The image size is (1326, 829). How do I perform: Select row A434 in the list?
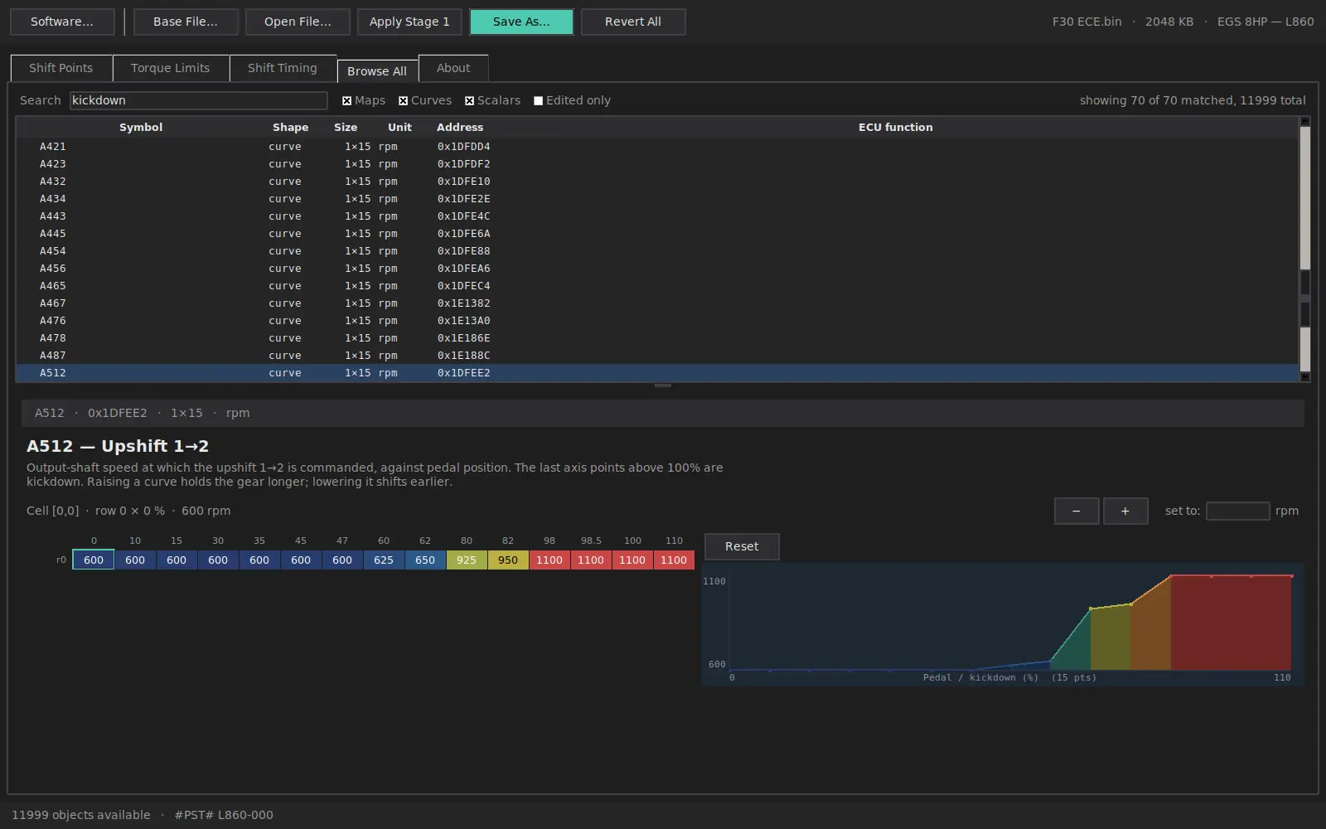coord(657,199)
